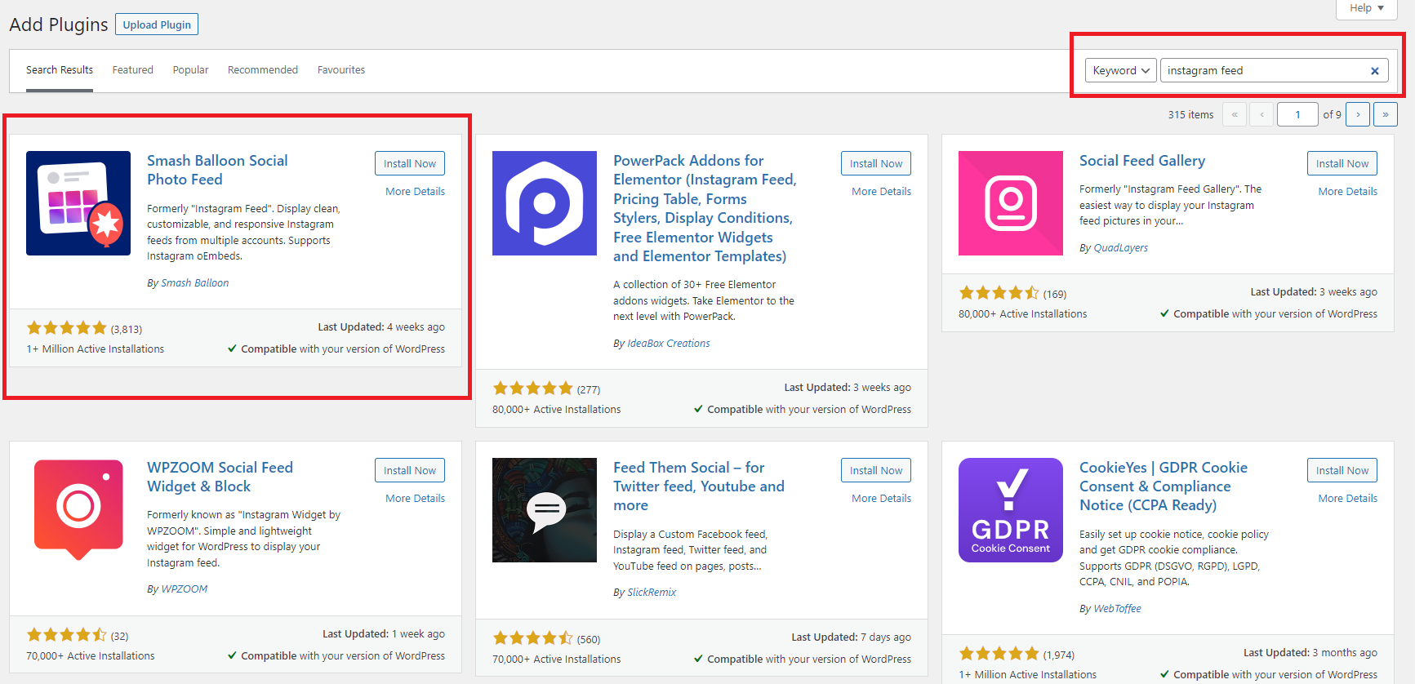
Task: Open author link QuadLayers
Action: (x=1120, y=248)
